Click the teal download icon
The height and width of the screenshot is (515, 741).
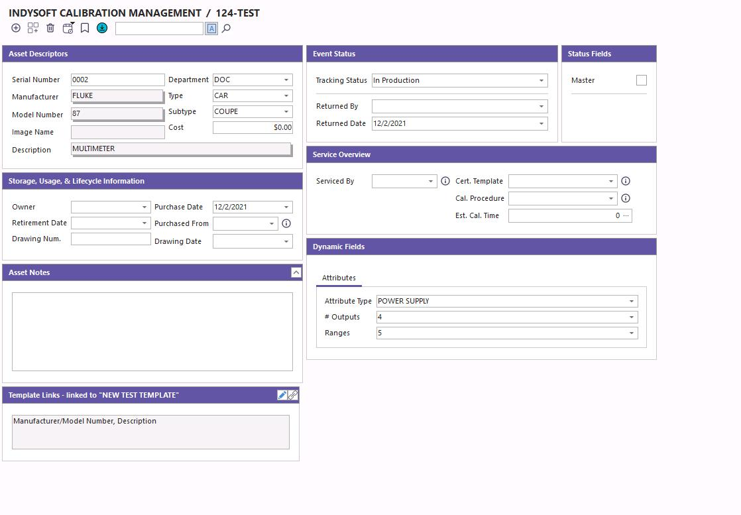point(102,28)
